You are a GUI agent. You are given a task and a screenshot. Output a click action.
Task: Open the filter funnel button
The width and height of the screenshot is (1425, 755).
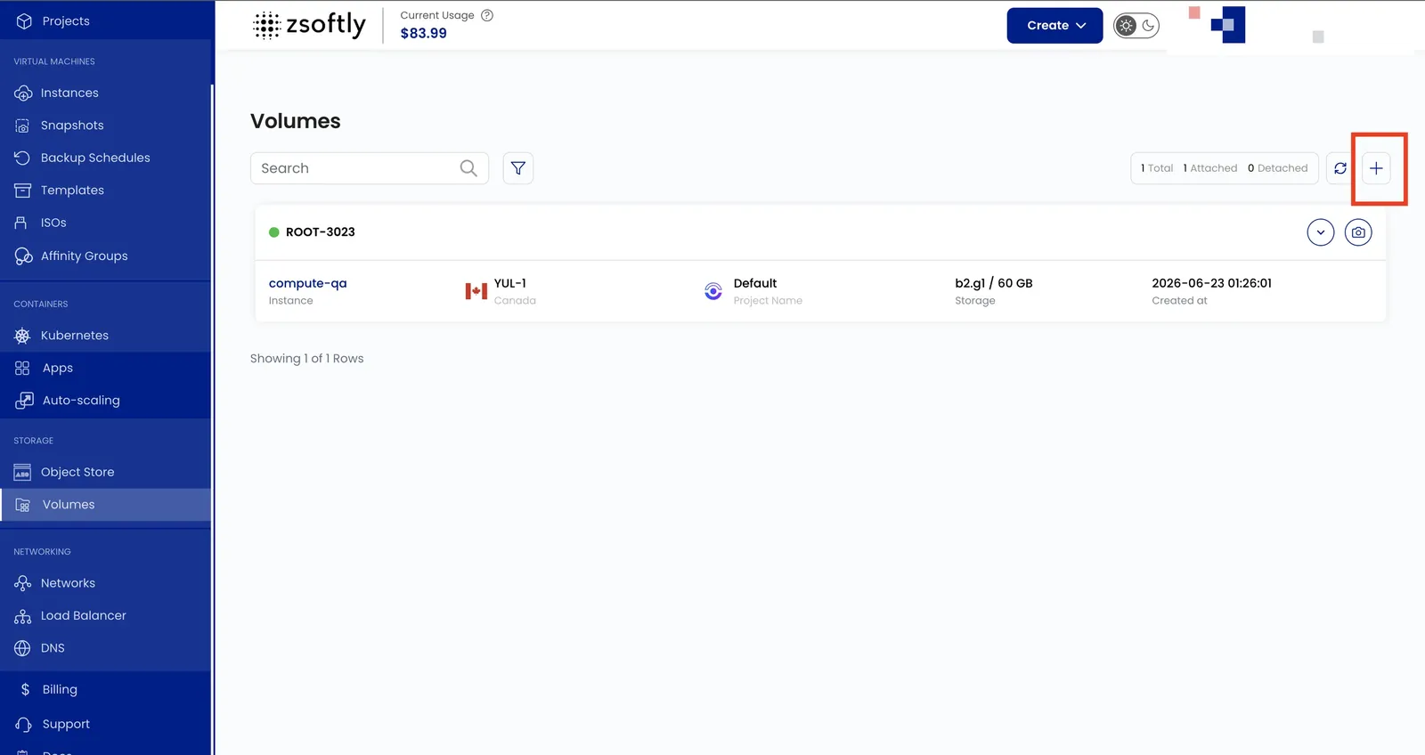pos(518,168)
